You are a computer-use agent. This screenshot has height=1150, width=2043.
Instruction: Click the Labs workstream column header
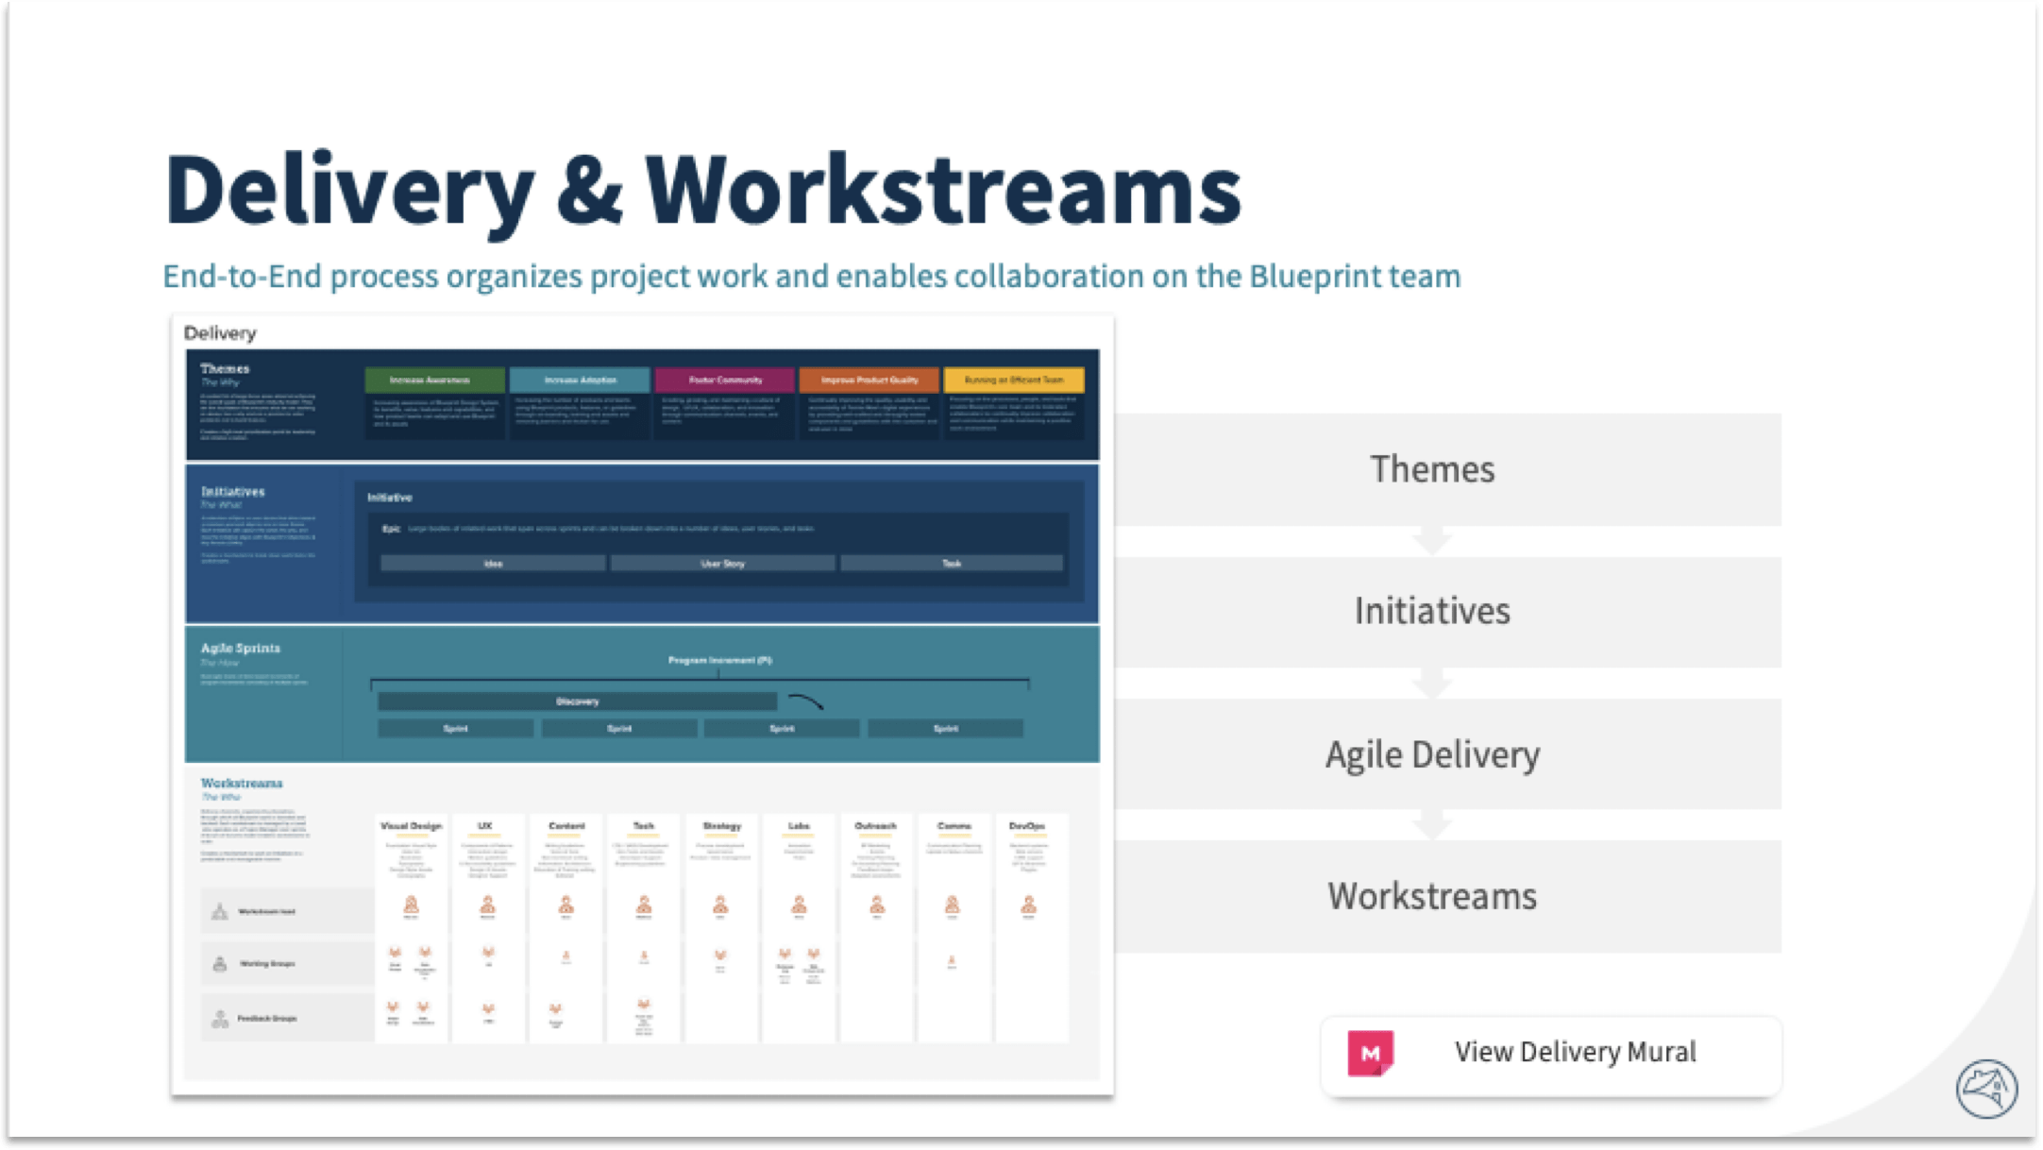coord(799,826)
